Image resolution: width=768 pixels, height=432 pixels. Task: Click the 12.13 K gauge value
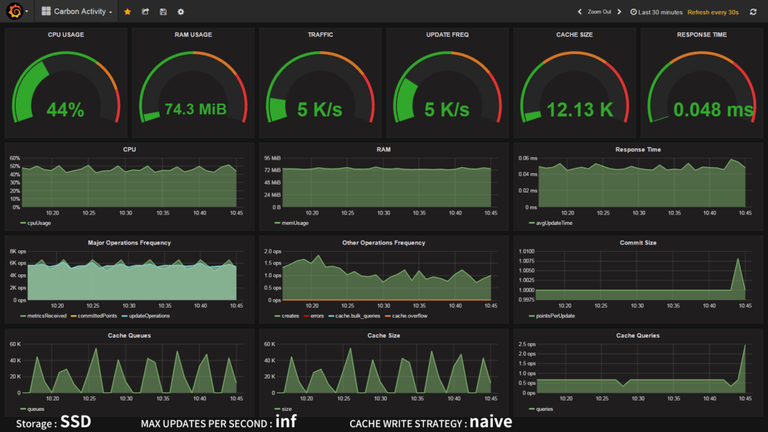click(x=580, y=109)
